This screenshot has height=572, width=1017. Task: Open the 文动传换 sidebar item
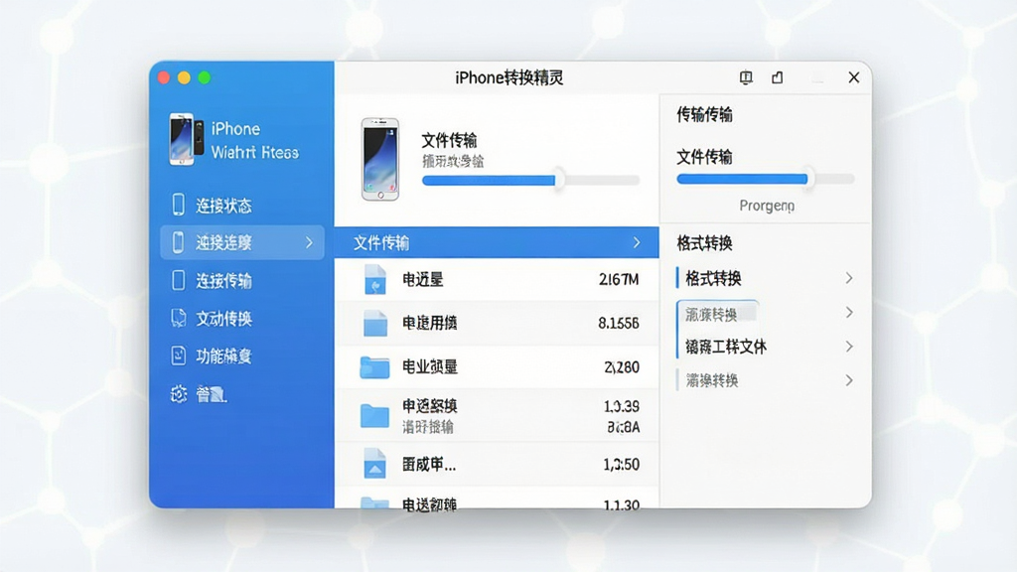tap(223, 319)
